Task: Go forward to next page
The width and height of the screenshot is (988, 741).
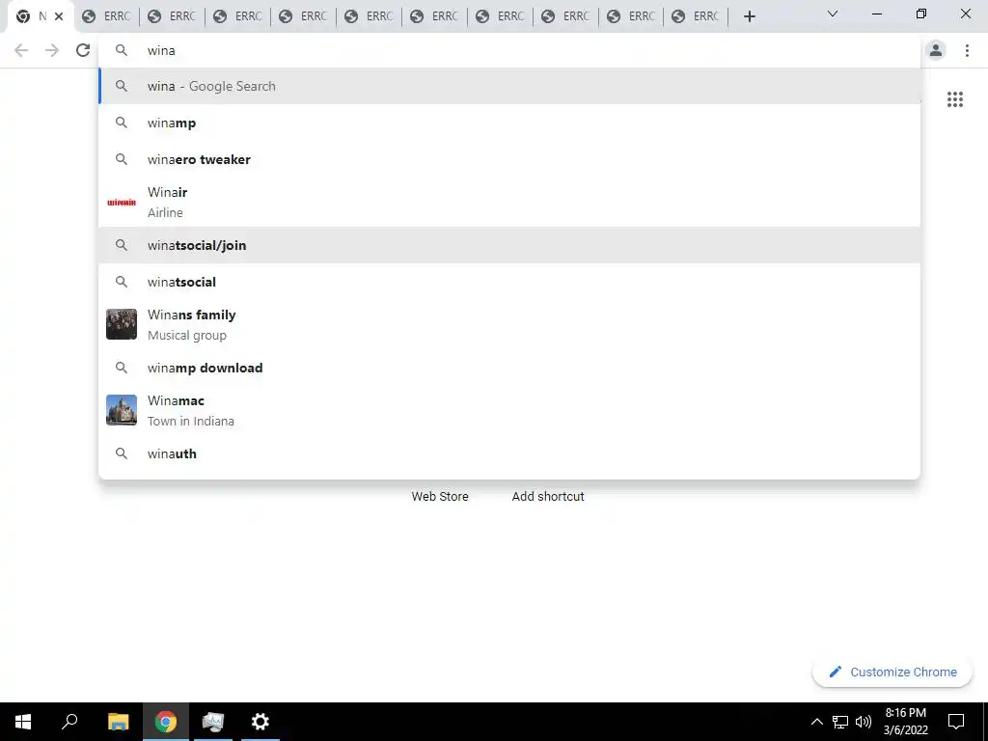Action: click(x=52, y=50)
